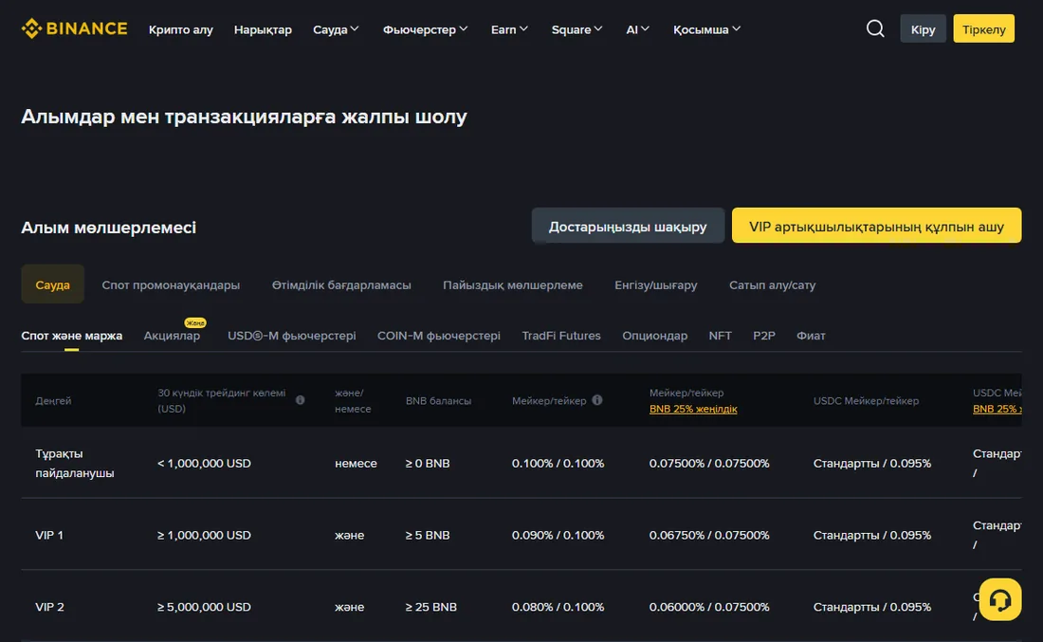This screenshot has width=1043, height=642.
Task: Click the Тіркелу register button
Action: [x=983, y=28]
